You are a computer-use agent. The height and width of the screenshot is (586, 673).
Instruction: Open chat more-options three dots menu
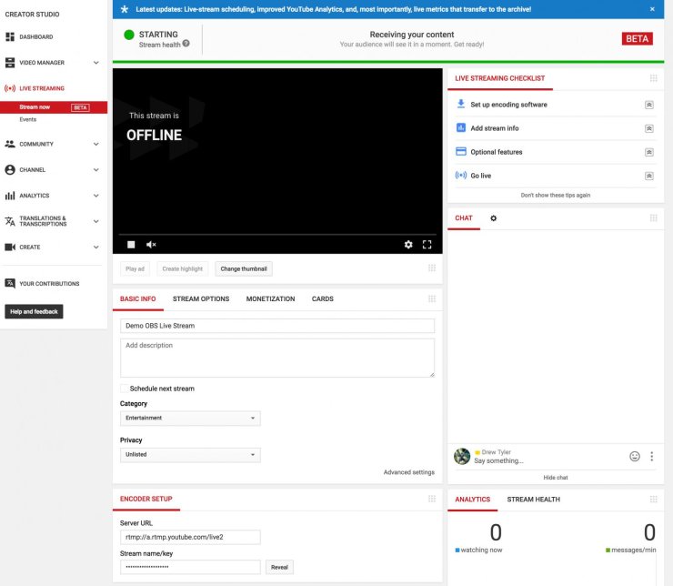652,456
